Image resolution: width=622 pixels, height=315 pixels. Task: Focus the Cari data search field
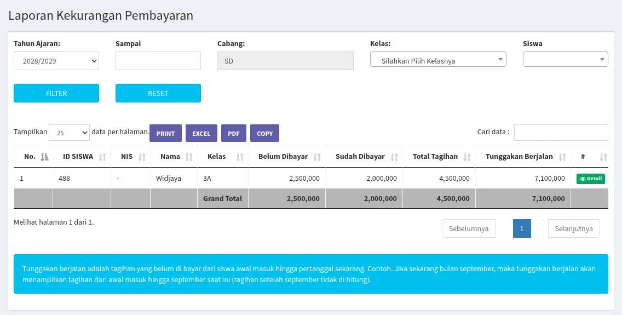pos(561,133)
